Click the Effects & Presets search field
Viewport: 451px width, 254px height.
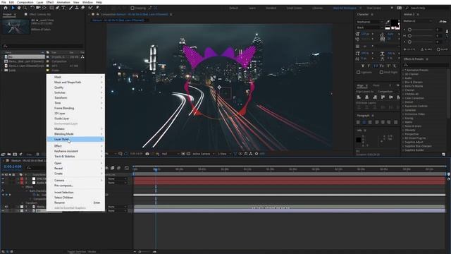coord(425,65)
